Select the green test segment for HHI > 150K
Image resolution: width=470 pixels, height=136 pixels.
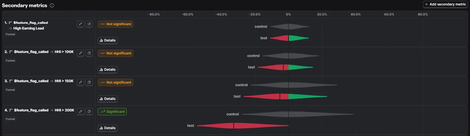(x=308, y=96)
